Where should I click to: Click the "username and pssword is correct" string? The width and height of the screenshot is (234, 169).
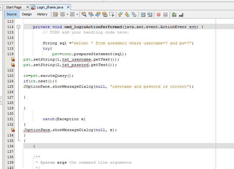pyautogui.click(x=150, y=86)
